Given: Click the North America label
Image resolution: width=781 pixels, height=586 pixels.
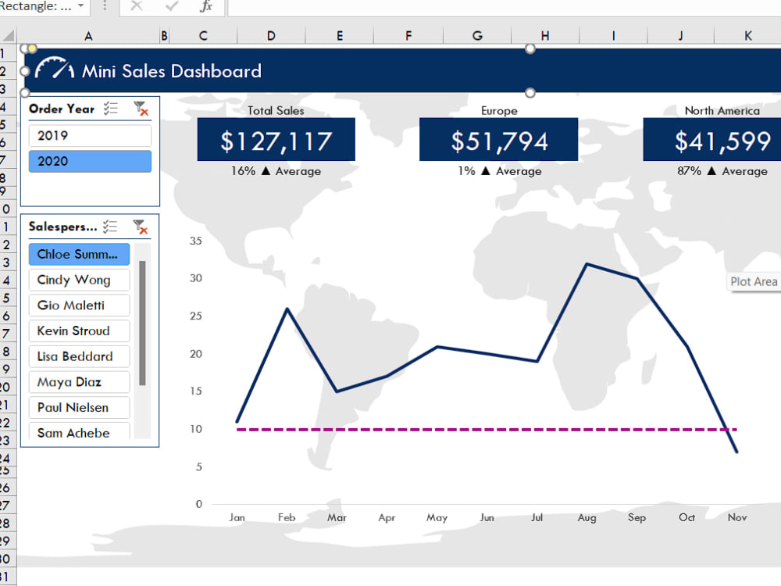Looking at the screenshot, I should [x=722, y=111].
